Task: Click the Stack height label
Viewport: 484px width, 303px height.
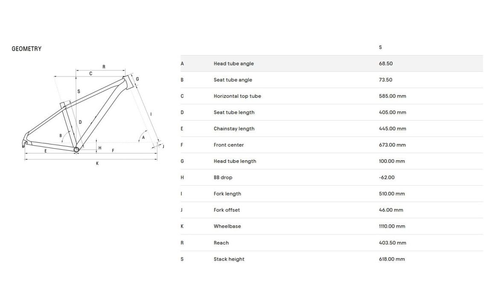Action: coord(229,259)
